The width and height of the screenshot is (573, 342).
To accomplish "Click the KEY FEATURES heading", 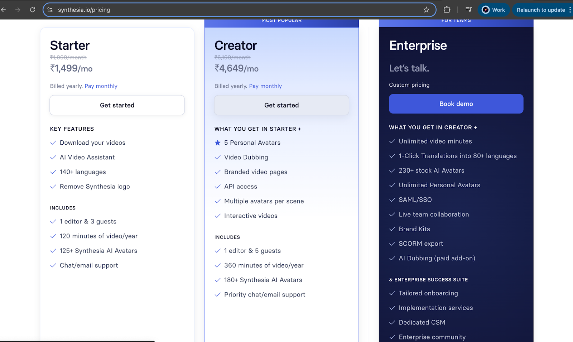I will [x=72, y=129].
